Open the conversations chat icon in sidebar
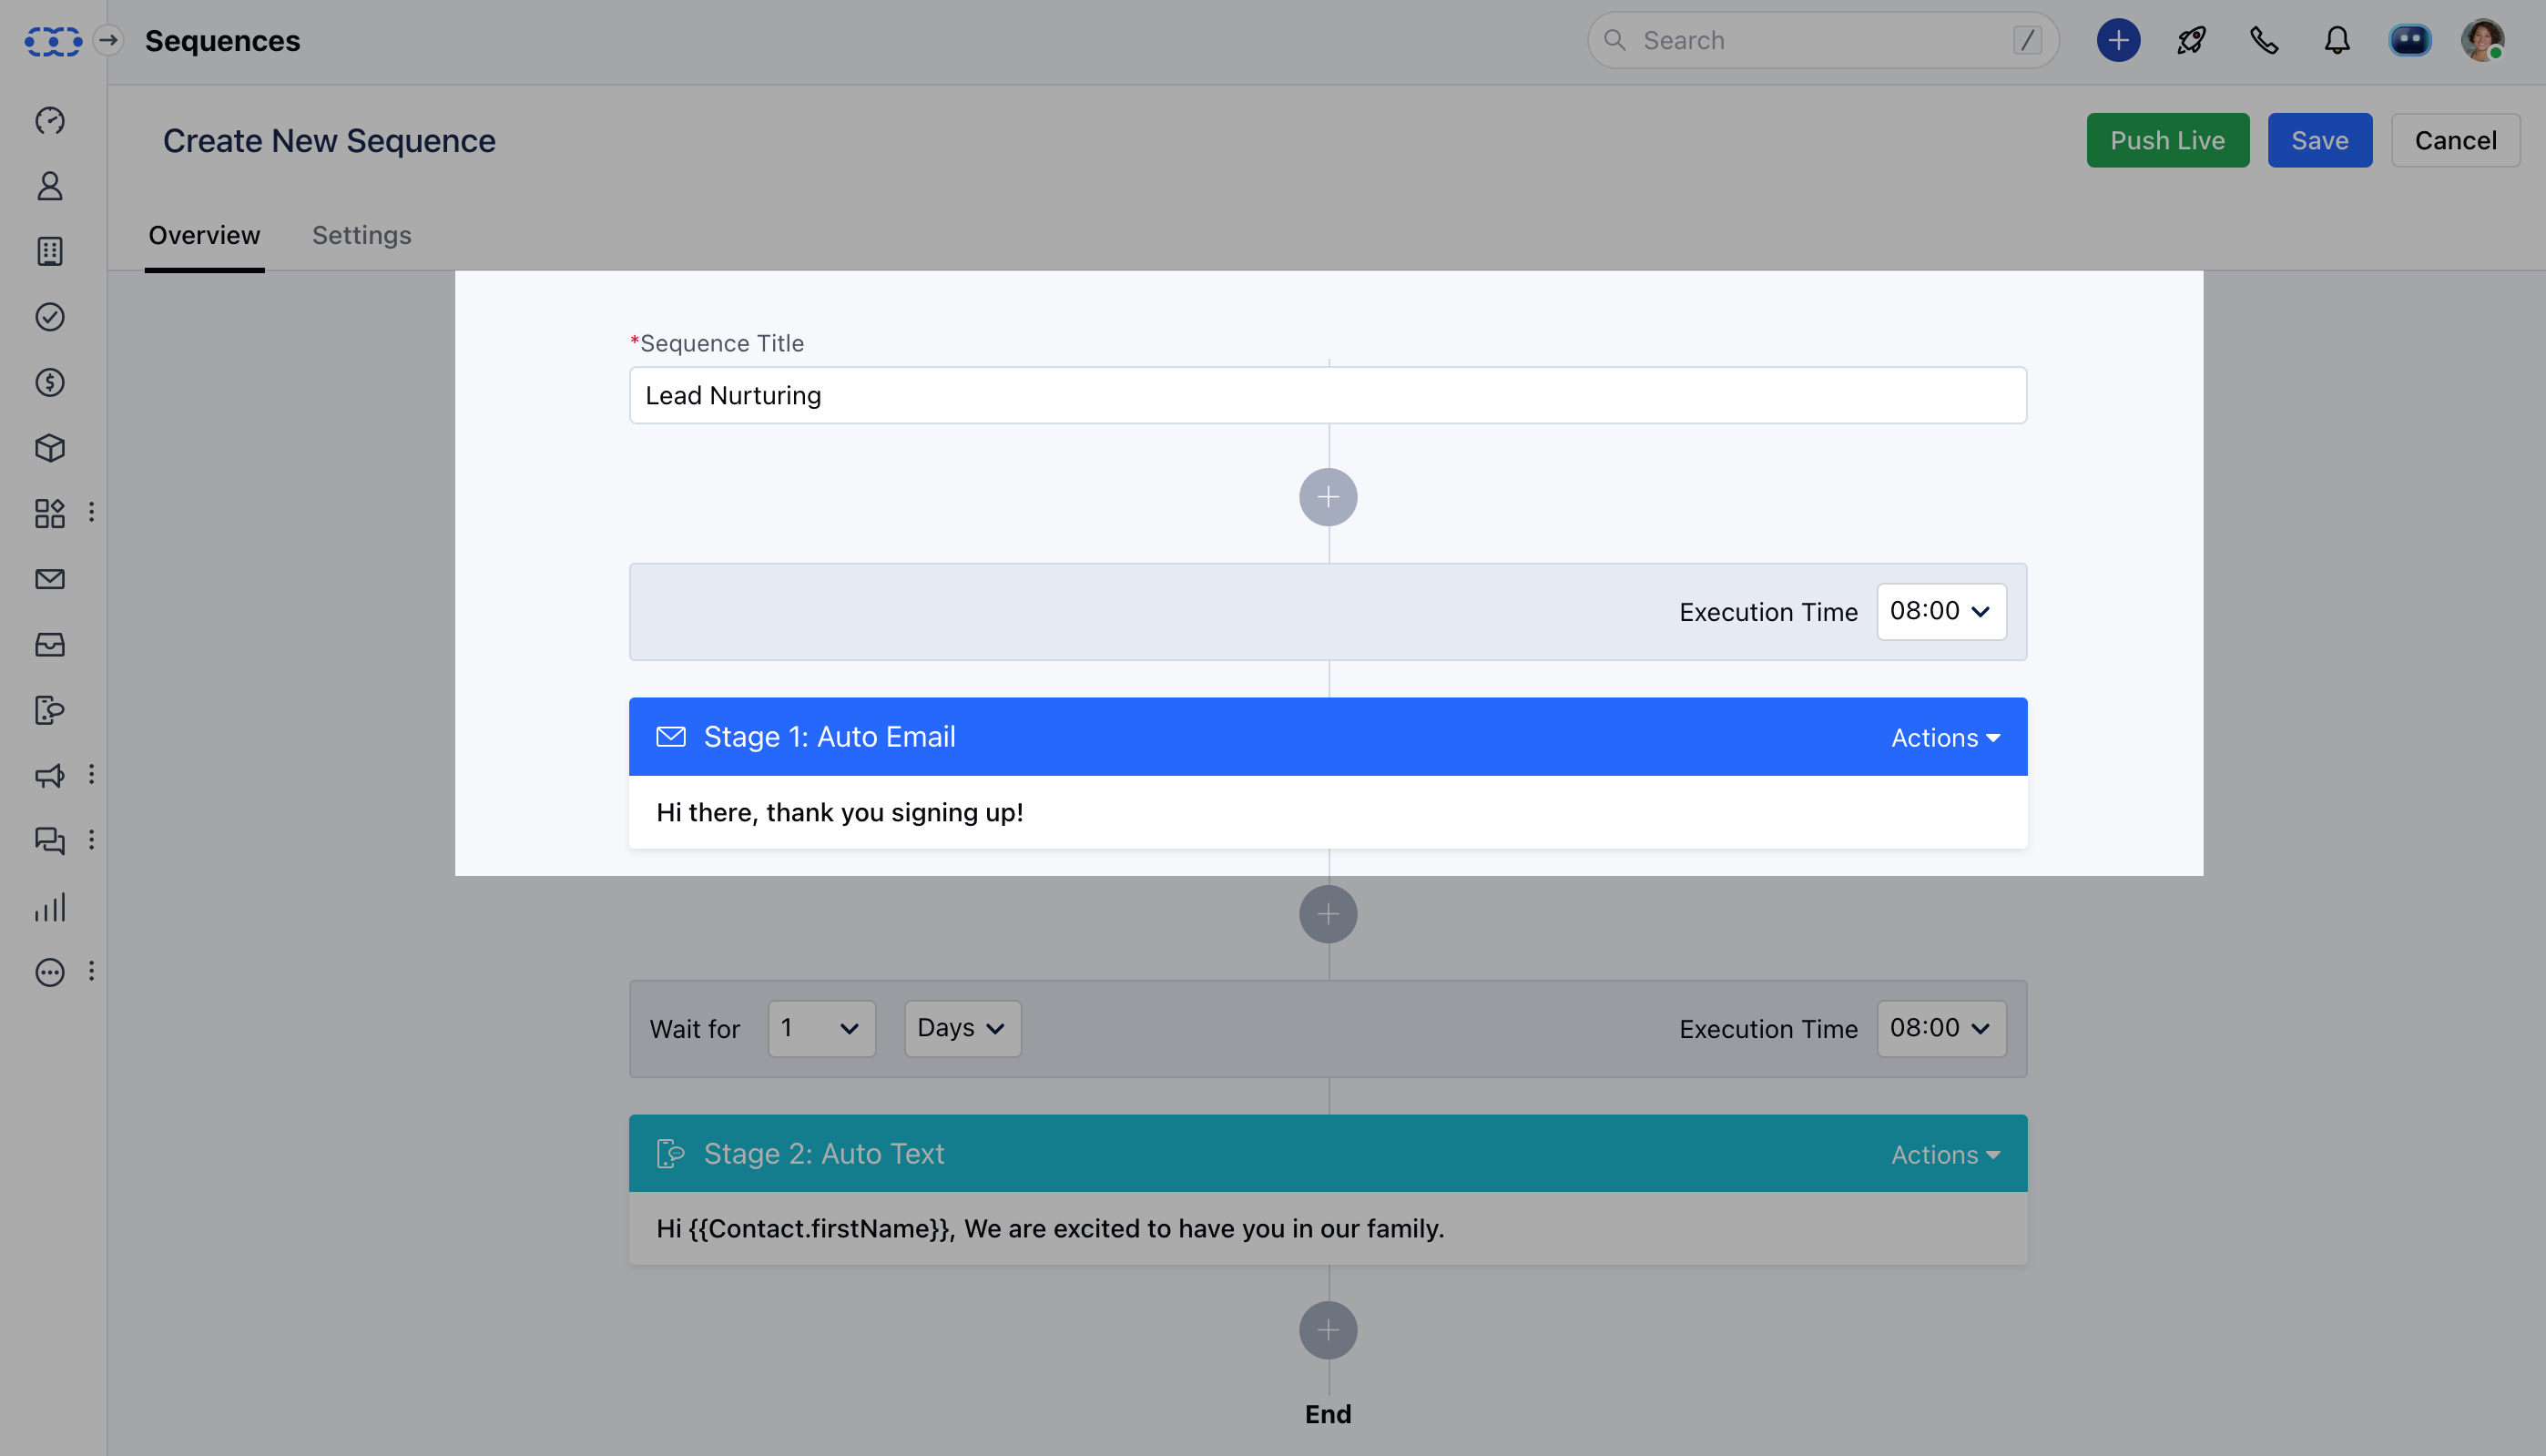The height and width of the screenshot is (1456, 2546). coord(50,840)
